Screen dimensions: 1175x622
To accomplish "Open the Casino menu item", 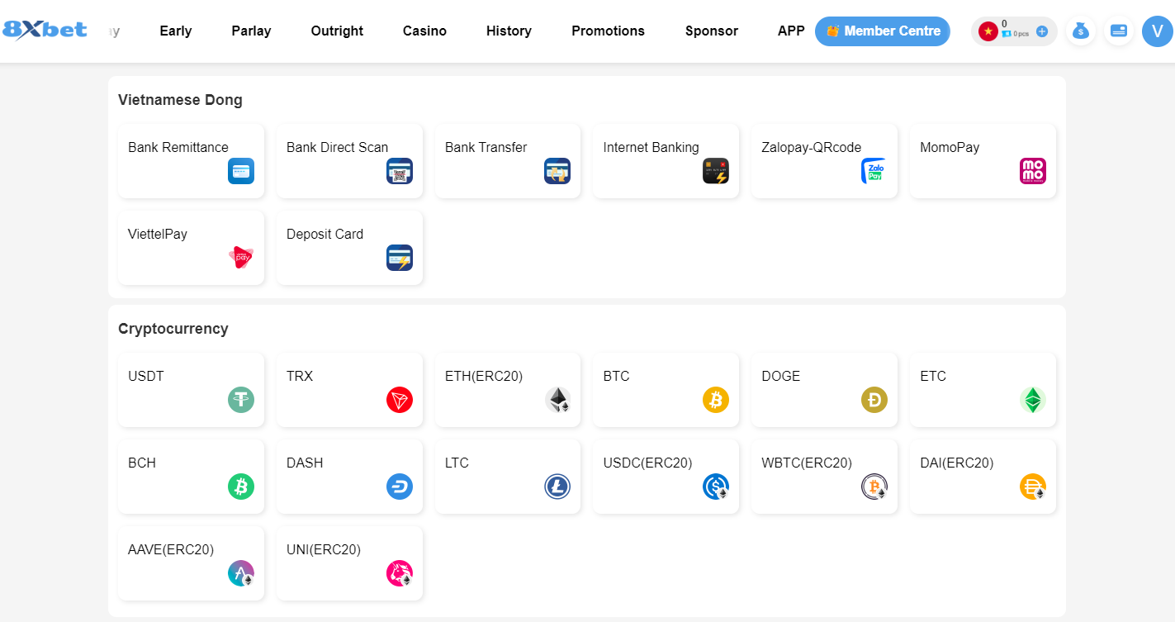I will (x=424, y=31).
